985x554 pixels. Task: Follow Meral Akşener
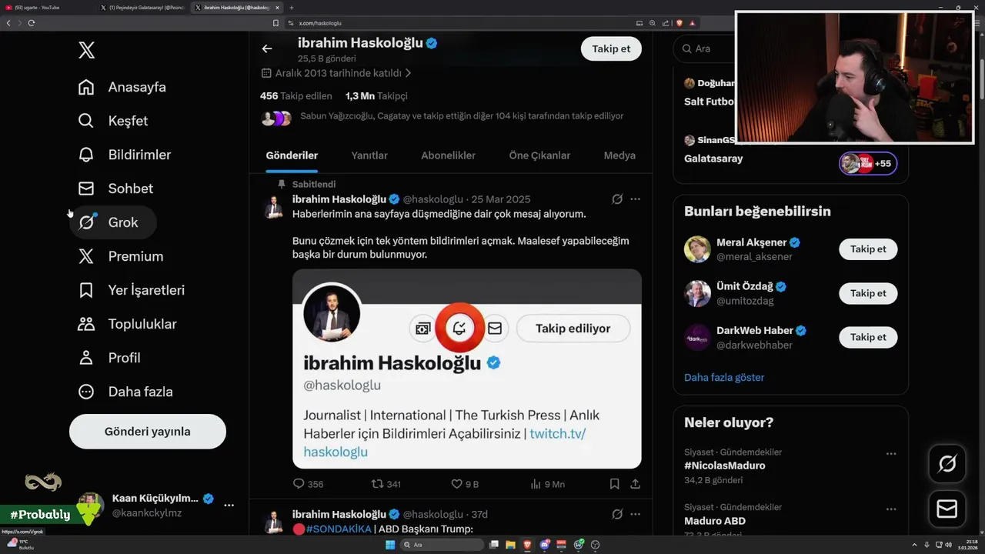point(868,249)
